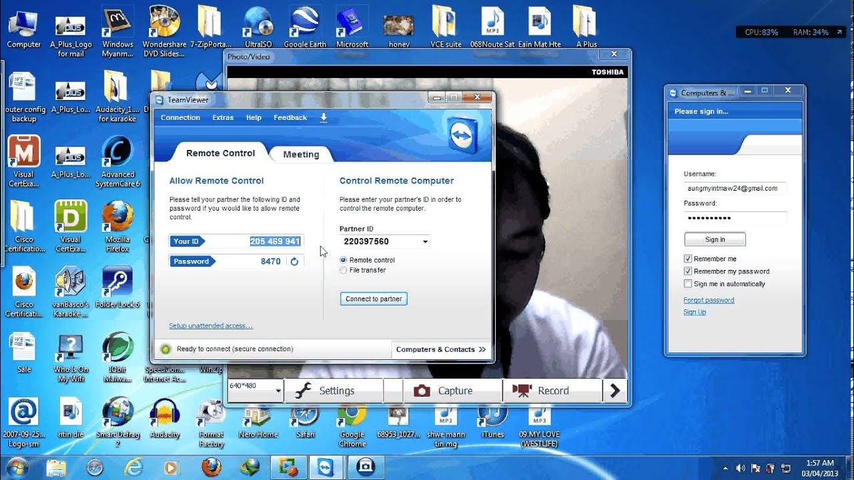Uncheck the Remember me checkbox
The height and width of the screenshot is (480, 854).
click(x=688, y=259)
